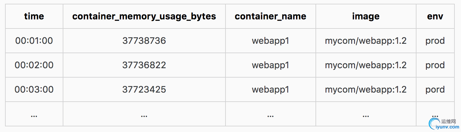Image resolution: width=461 pixels, height=132 pixels.
Task: Select the container_memory_usage_bytes column header
Action: click(144, 16)
